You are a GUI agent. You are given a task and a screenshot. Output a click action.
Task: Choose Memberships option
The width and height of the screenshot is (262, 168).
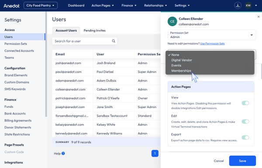pyautogui.click(x=210, y=71)
